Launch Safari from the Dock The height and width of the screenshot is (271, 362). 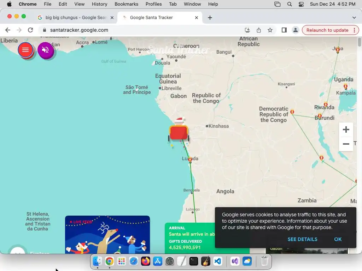(133, 261)
